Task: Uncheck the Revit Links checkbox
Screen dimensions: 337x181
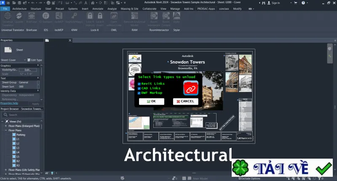Action: pyautogui.click(x=139, y=84)
